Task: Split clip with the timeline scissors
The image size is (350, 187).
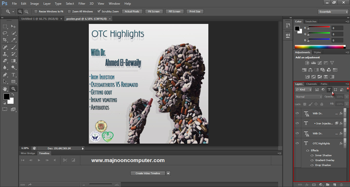Action: [x=65, y=160]
